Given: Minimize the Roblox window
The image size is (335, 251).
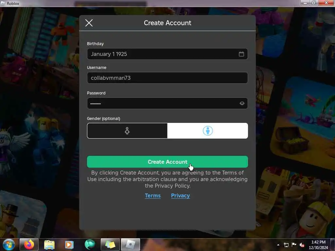Looking at the screenshot, I should pos(305,3).
